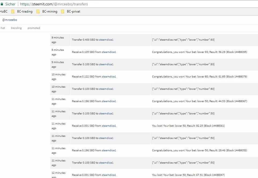Image resolution: width=258 pixels, height=178 pixels.
Task: Open steemdice1 link in Block 14488067 row
Action: [x=109, y=101]
